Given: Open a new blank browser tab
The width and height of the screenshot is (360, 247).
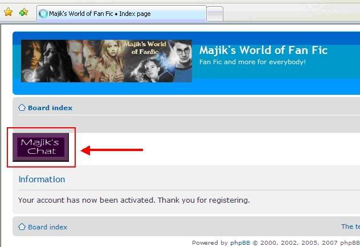Looking at the screenshot, I should 215,14.
